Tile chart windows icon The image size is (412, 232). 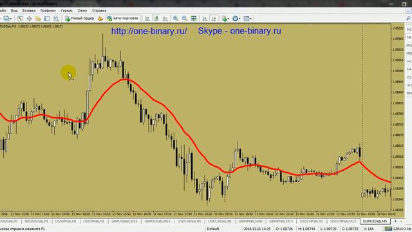click(194, 19)
